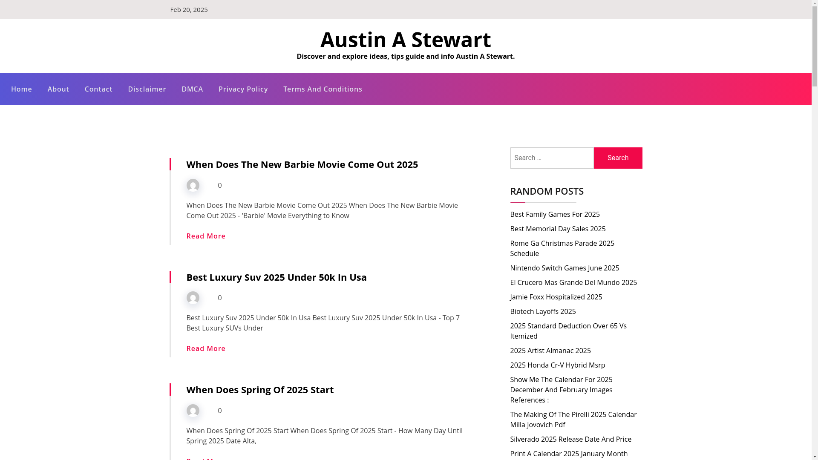Open Best Family Games For 2025
Image resolution: width=818 pixels, height=460 pixels.
(555, 214)
